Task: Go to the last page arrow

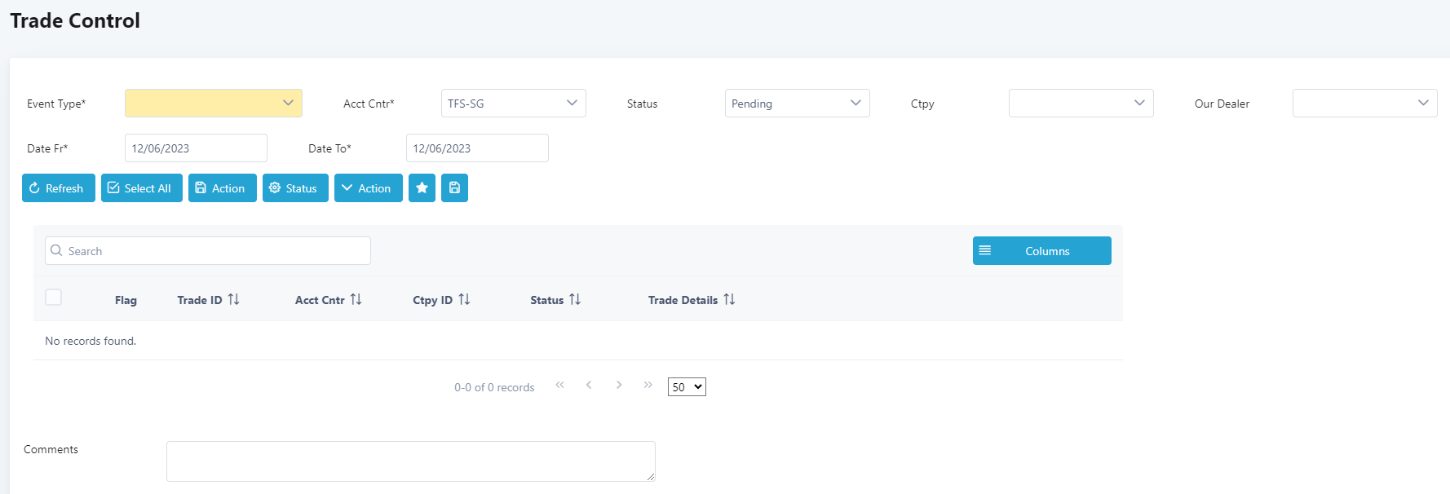Action: [x=648, y=385]
